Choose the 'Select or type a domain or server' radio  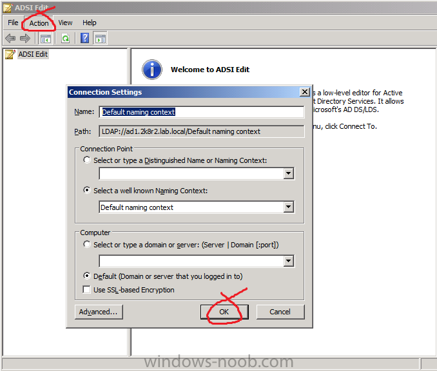87,244
